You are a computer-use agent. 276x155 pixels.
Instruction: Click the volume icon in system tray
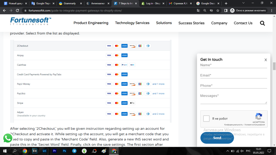click(x=242, y=151)
